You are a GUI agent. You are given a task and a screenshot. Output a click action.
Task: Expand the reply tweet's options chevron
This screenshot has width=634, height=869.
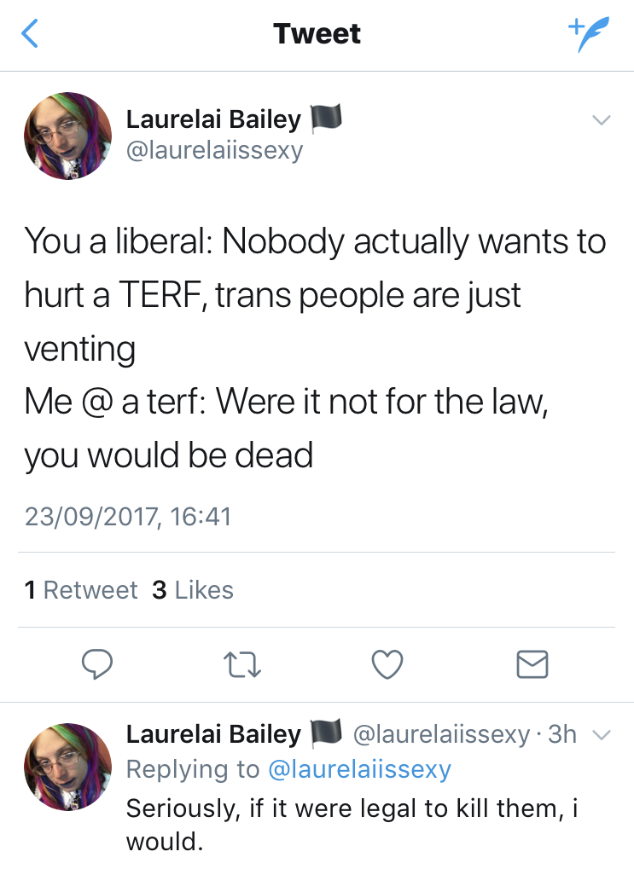pyautogui.click(x=601, y=735)
